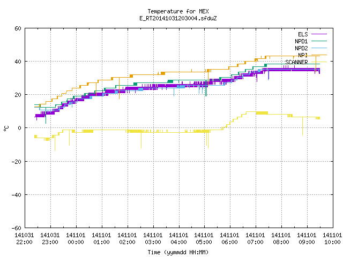Click the x-axis tick 141101 01:00
This screenshot has width=343, height=257.
[x=101, y=239]
